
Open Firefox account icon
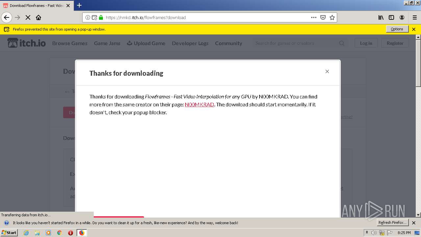pos(402,17)
